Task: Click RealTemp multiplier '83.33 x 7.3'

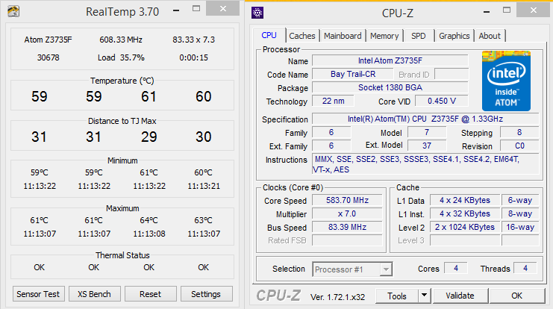Action: [x=193, y=40]
